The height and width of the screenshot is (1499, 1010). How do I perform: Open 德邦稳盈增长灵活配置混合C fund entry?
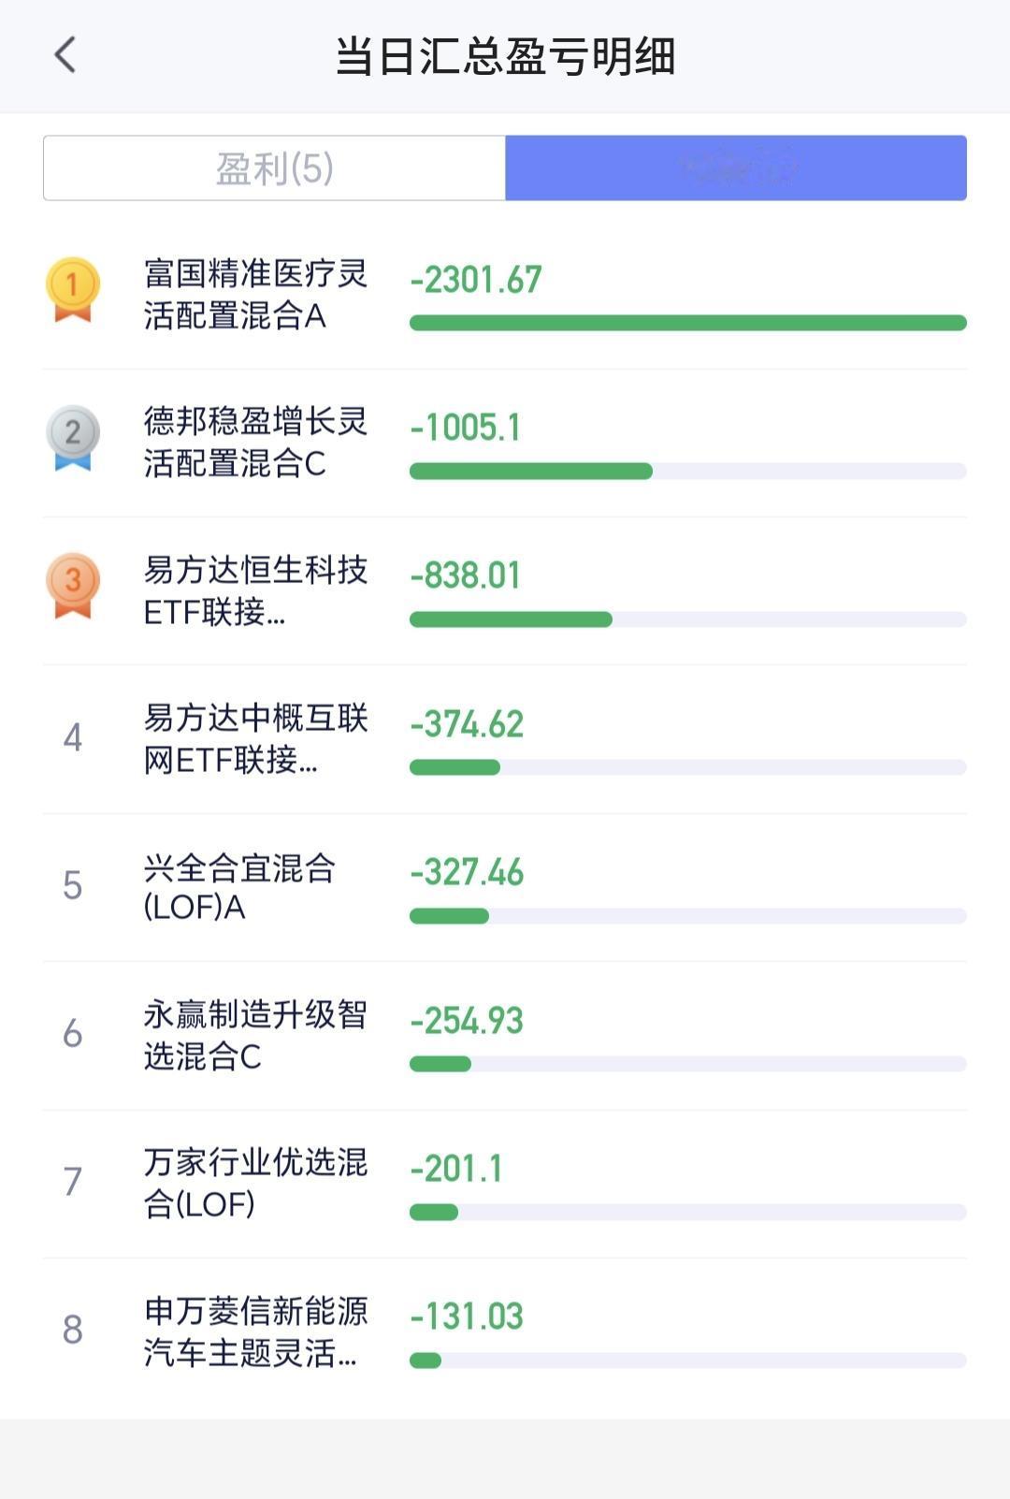pos(505,444)
